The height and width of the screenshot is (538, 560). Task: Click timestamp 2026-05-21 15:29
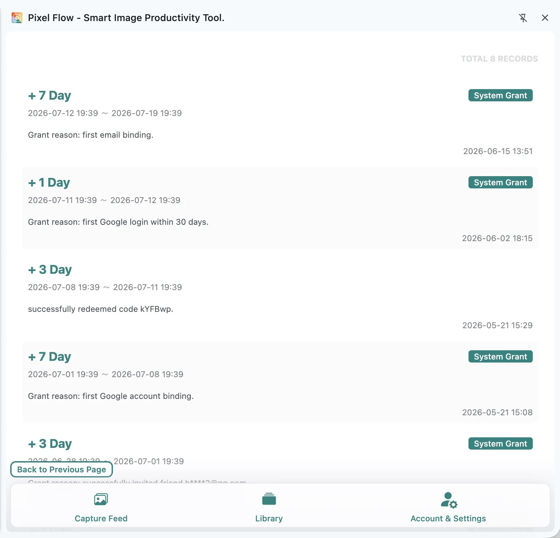(497, 325)
